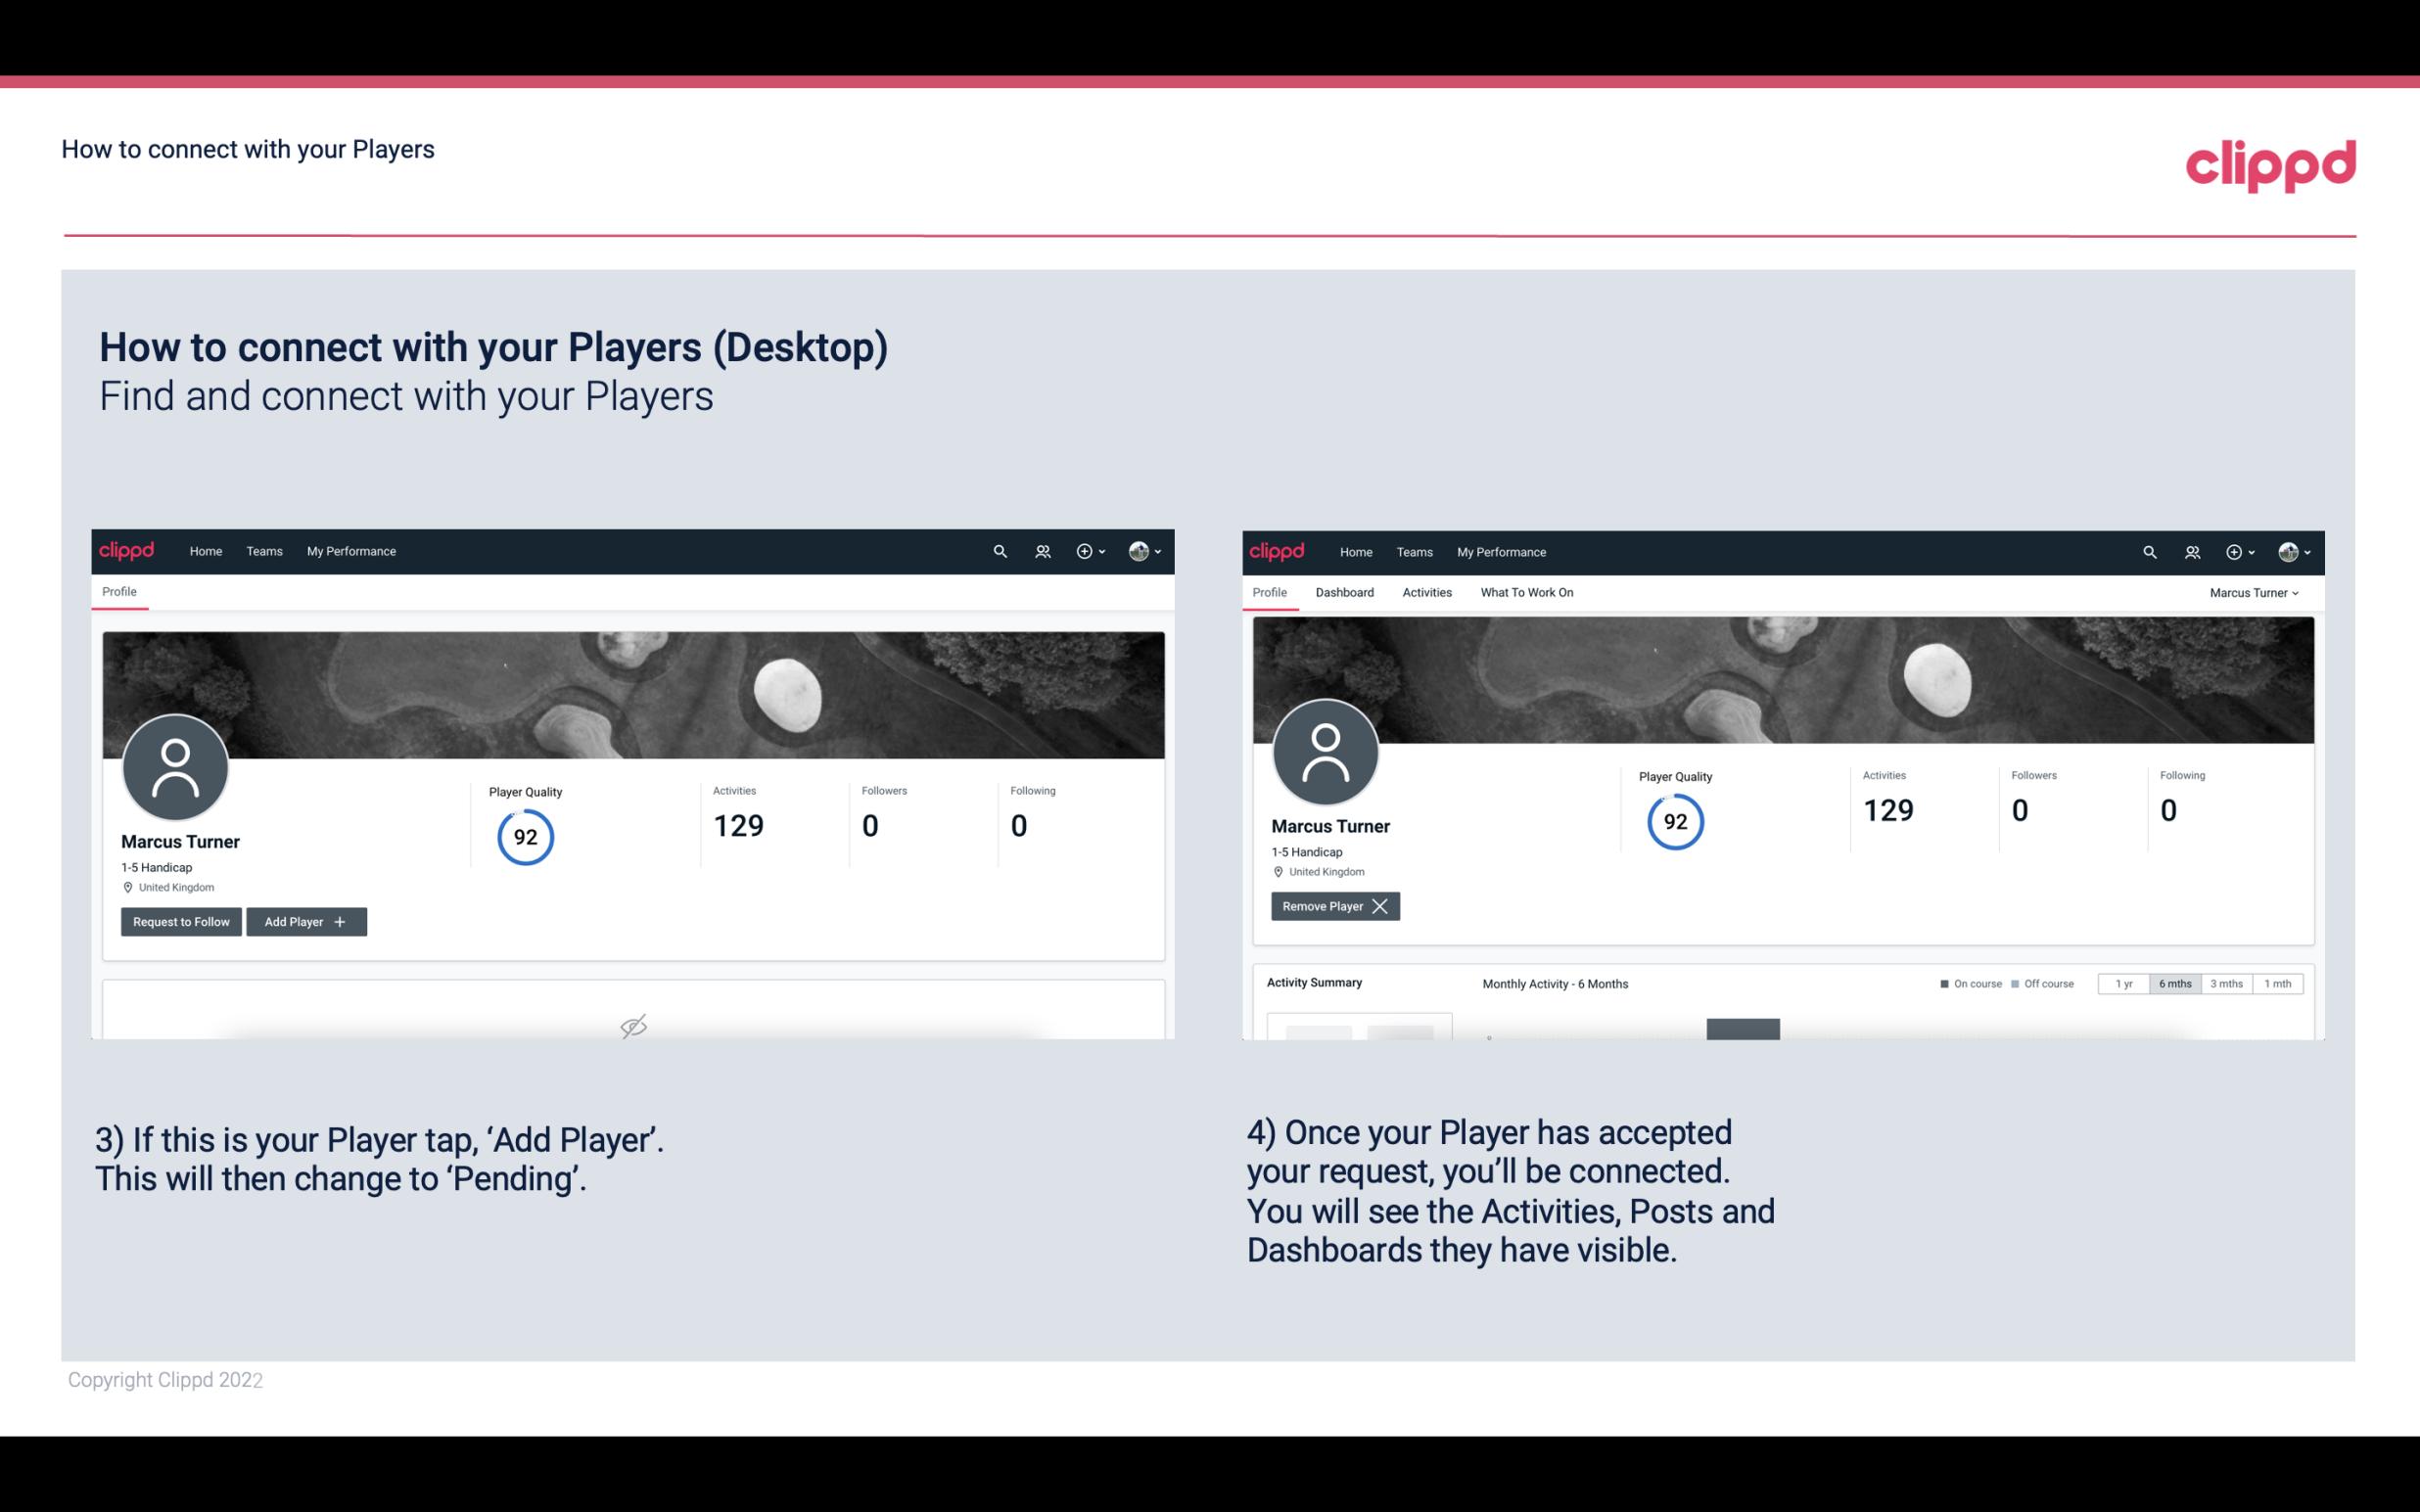Click the 'Remove Player' button
Viewport: 2420px width, 1512px height.
pyautogui.click(x=1332, y=906)
